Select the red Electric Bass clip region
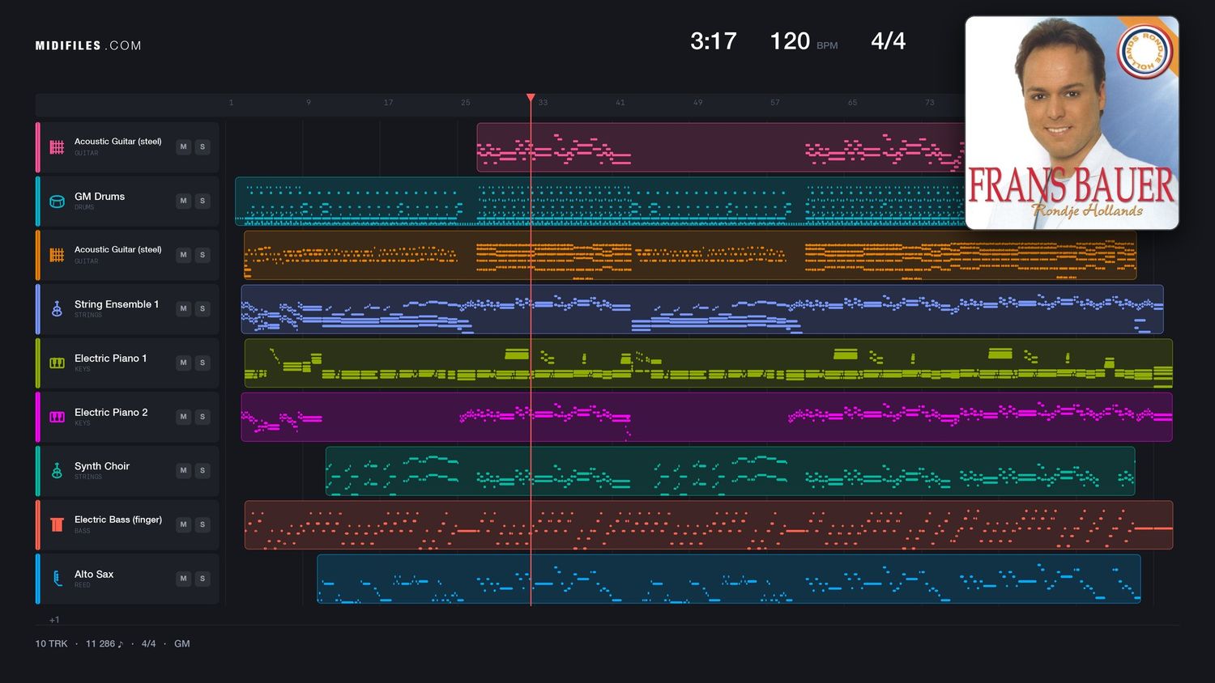The width and height of the screenshot is (1215, 683). (x=709, y=525)
